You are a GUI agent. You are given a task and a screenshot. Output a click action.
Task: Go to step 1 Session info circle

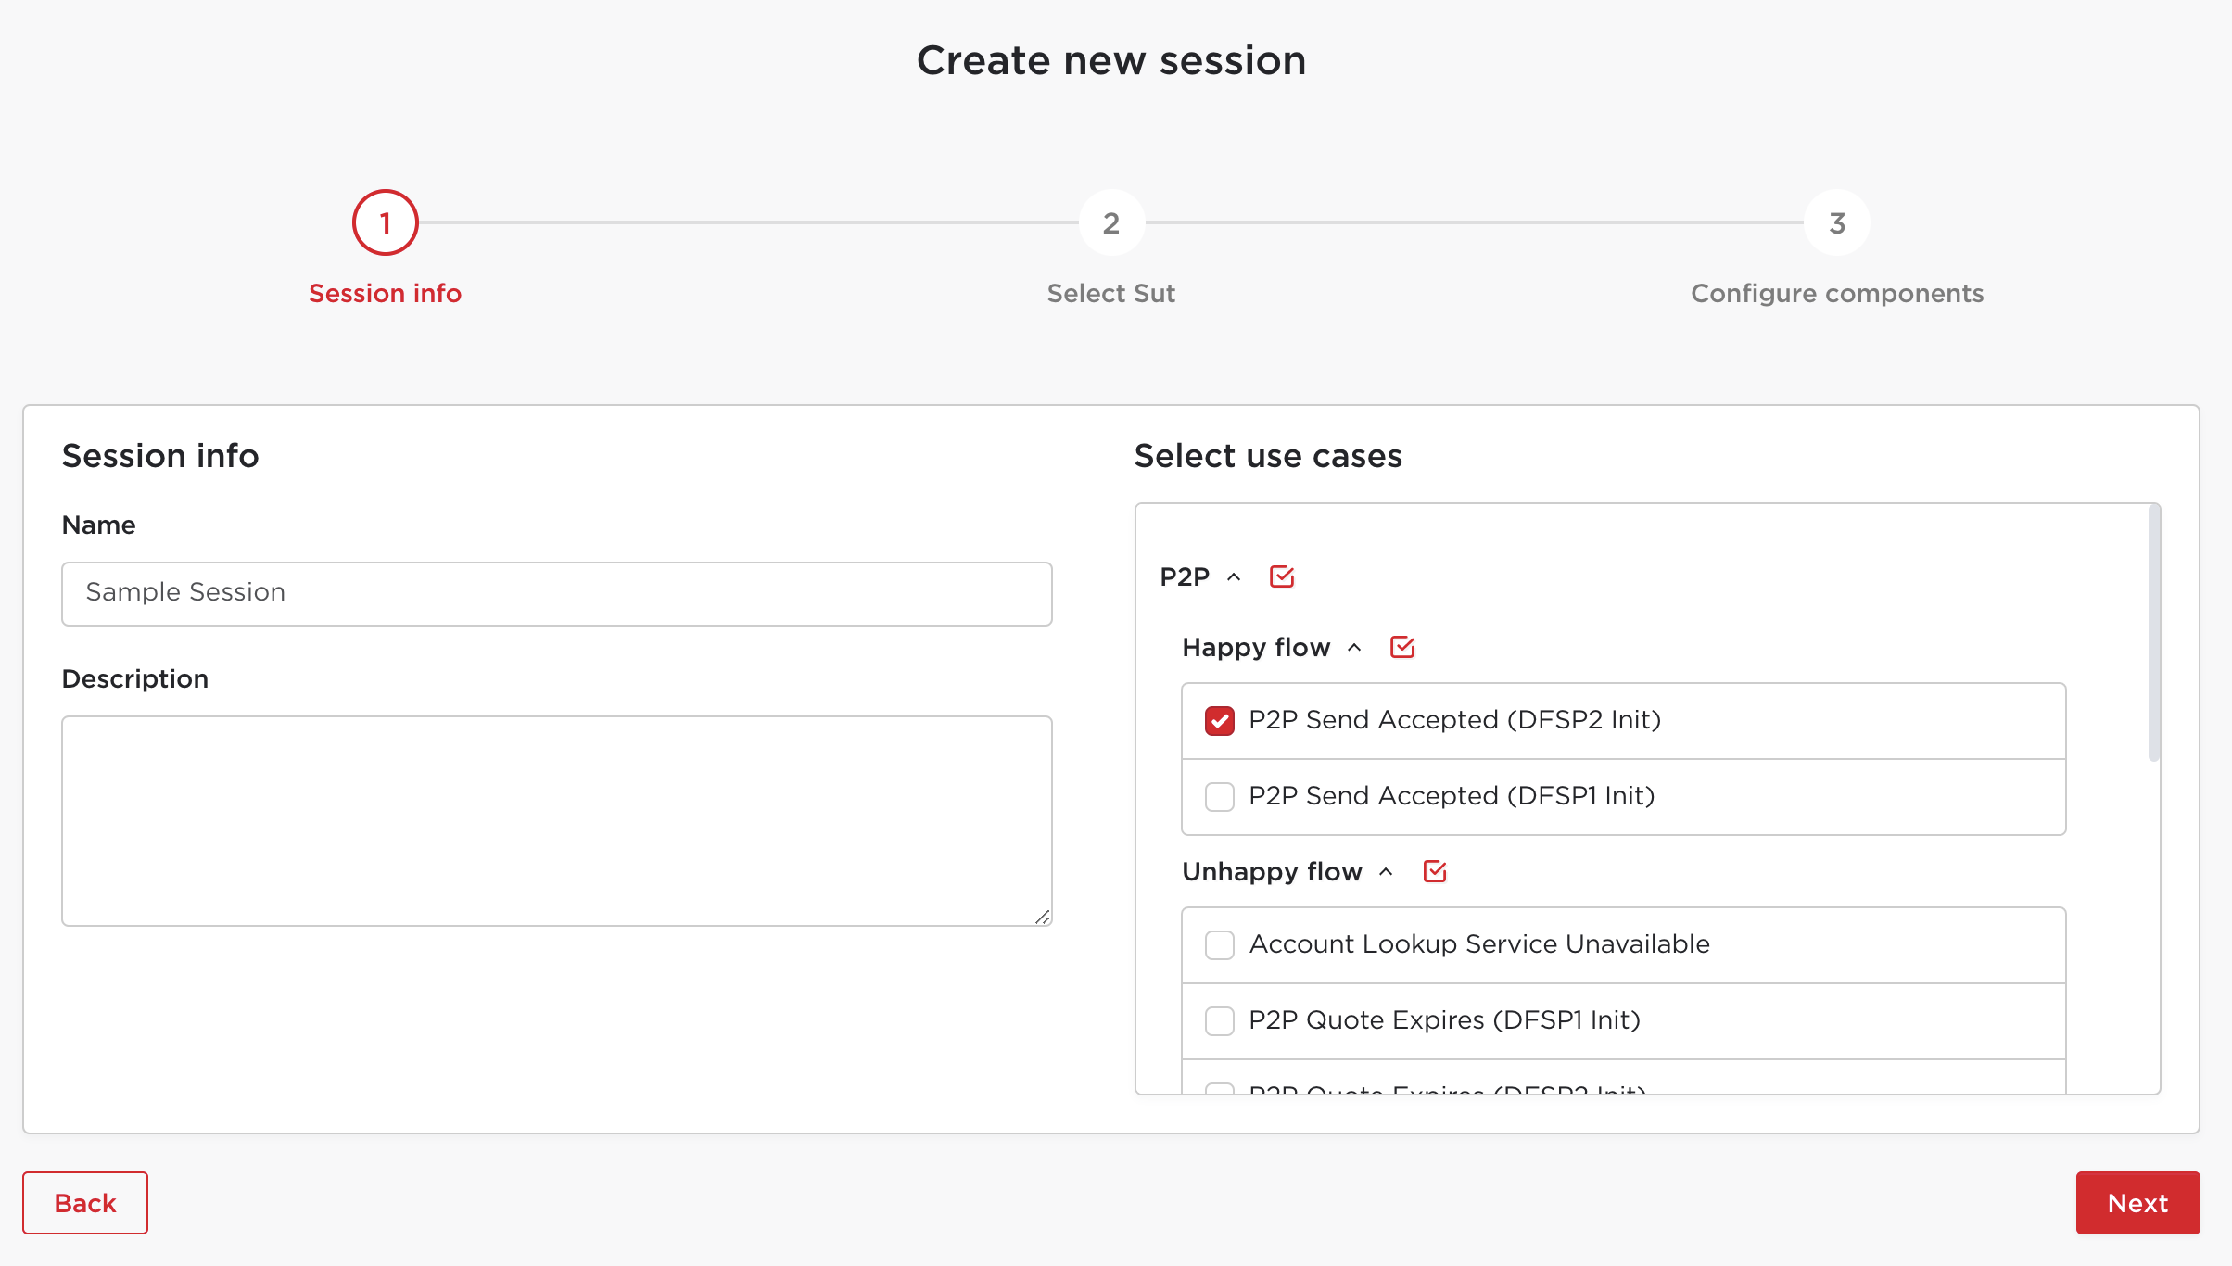coord(386,222)
